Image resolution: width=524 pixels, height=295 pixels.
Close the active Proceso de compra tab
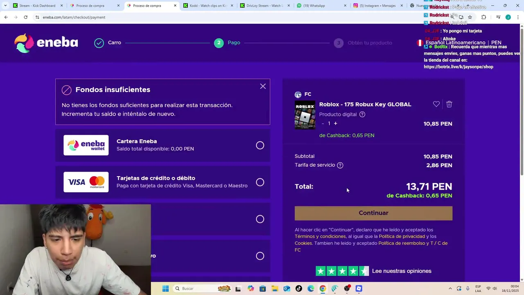tap(175, 6)
